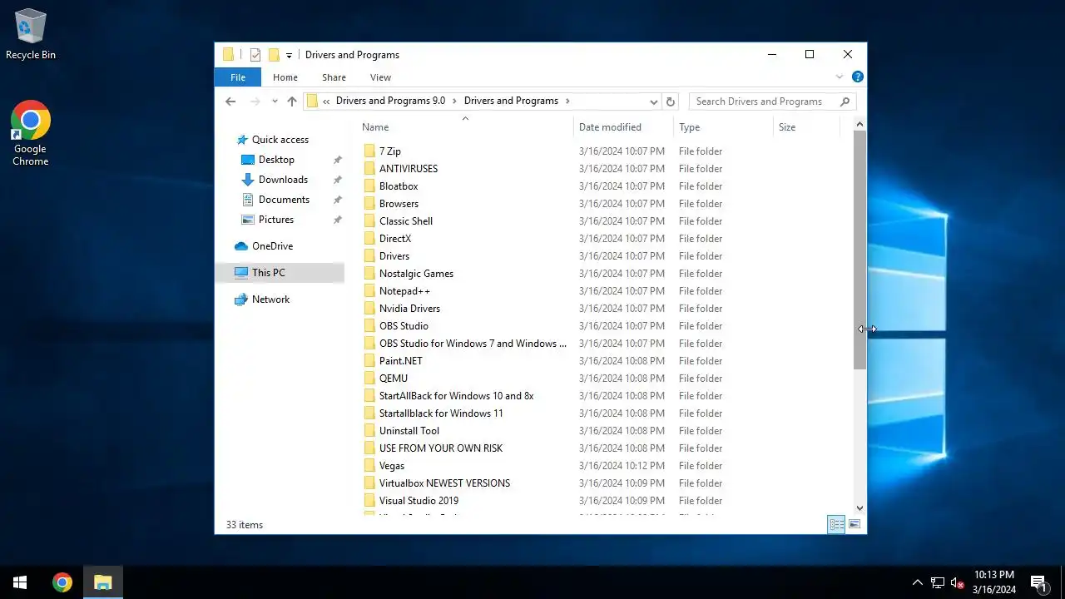
Task: Select Virtualbox NEWEST VERSIONS folder
Action: 444,483
